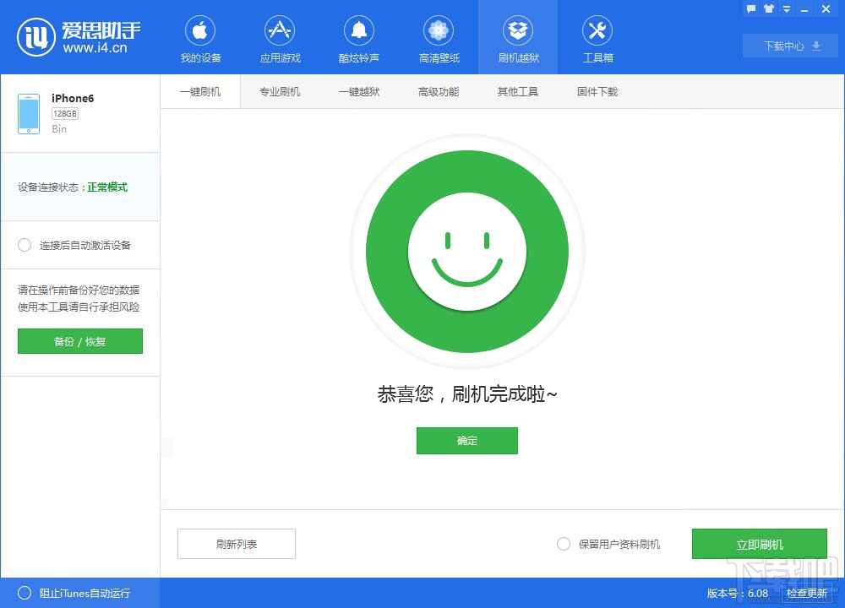Click the green 确定 confirm button
The height and width of the screenshot is (608, 845).
coord(466,441)
